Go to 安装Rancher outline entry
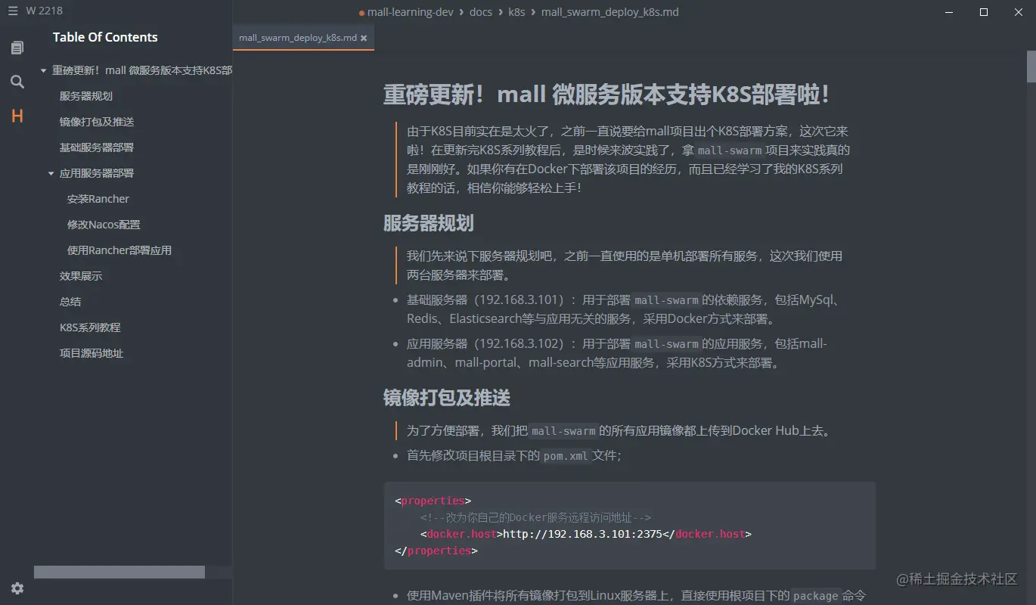Screen dimensions: 1036x605 tap(98, 199)
